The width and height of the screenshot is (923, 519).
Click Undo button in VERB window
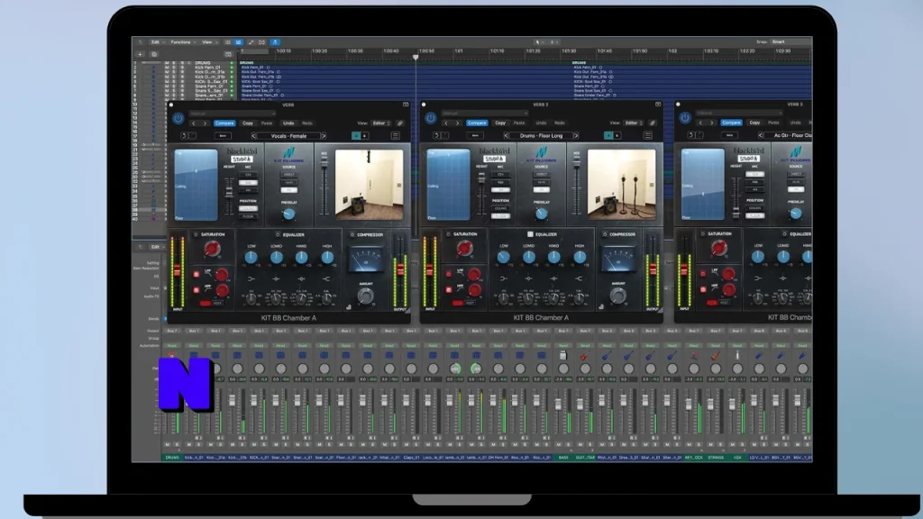pyautogui.click(x=288, y=123)
